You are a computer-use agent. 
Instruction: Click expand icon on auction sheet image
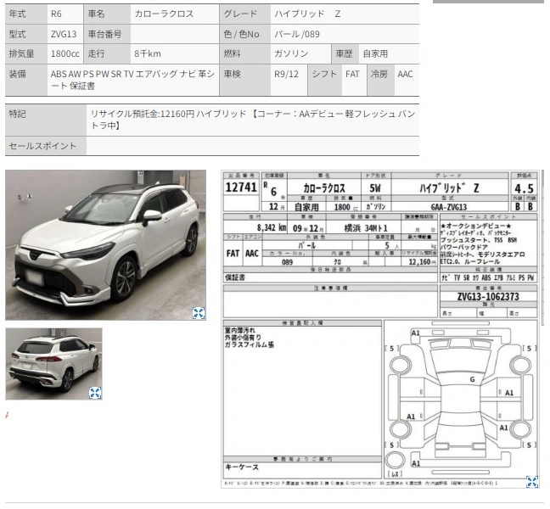[x=532, y=482]
